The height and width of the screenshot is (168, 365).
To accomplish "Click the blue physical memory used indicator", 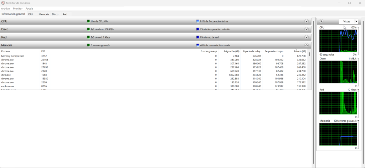I will coord(197,45).
